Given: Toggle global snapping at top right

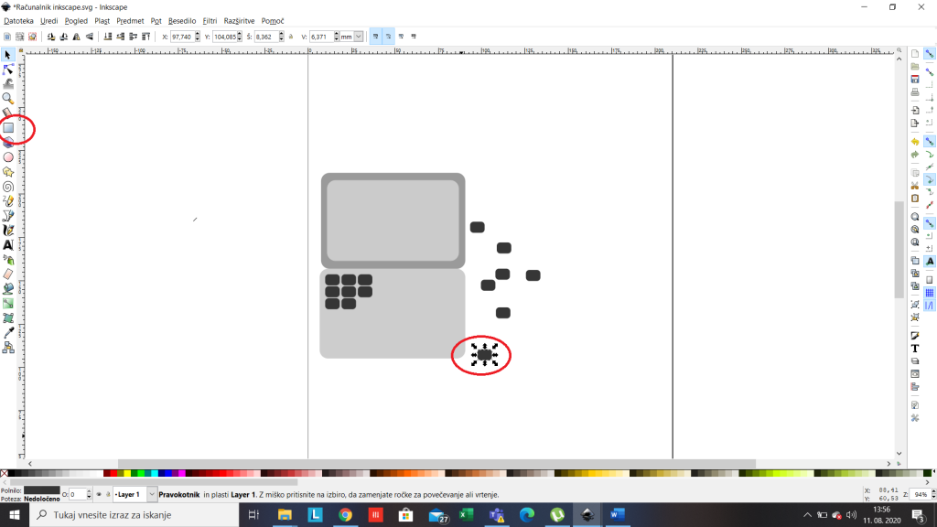Looking at the screenshot, I should (x=930, y=54).
